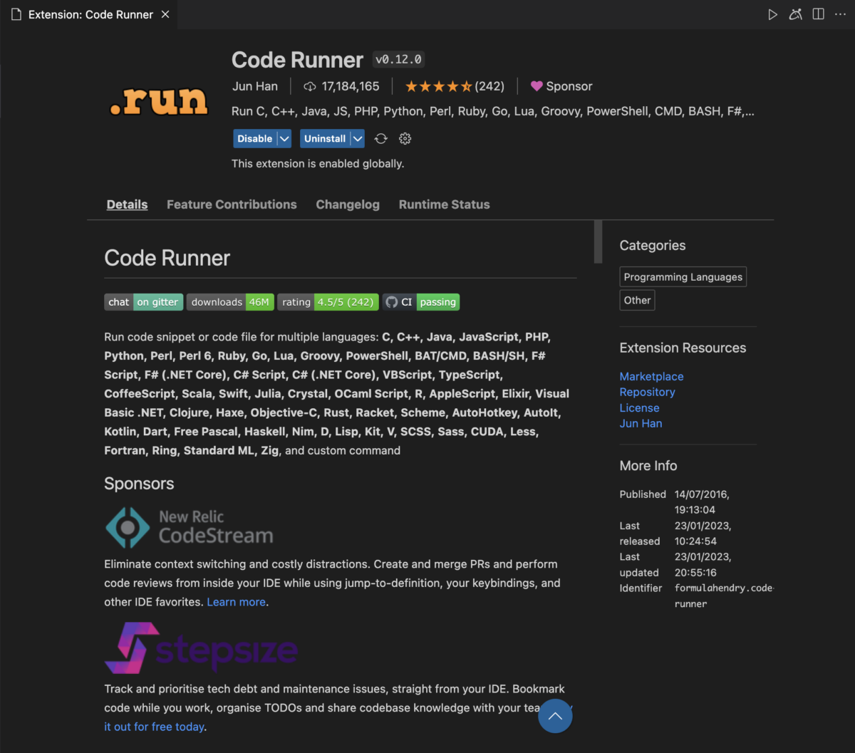
Task: Select the Programming Languages category
Action: coord(683,277)
